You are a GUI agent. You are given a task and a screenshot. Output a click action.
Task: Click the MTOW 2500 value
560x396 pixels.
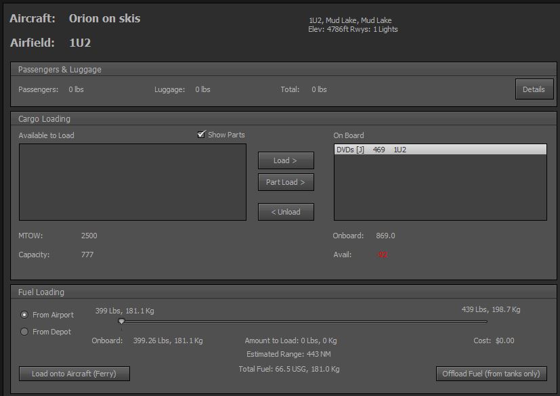point(89,236)
